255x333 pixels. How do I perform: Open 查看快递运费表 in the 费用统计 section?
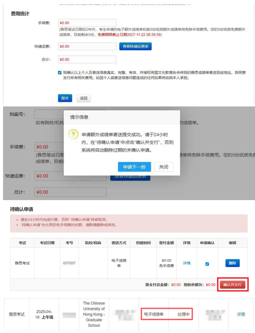[x=135, y=46]
